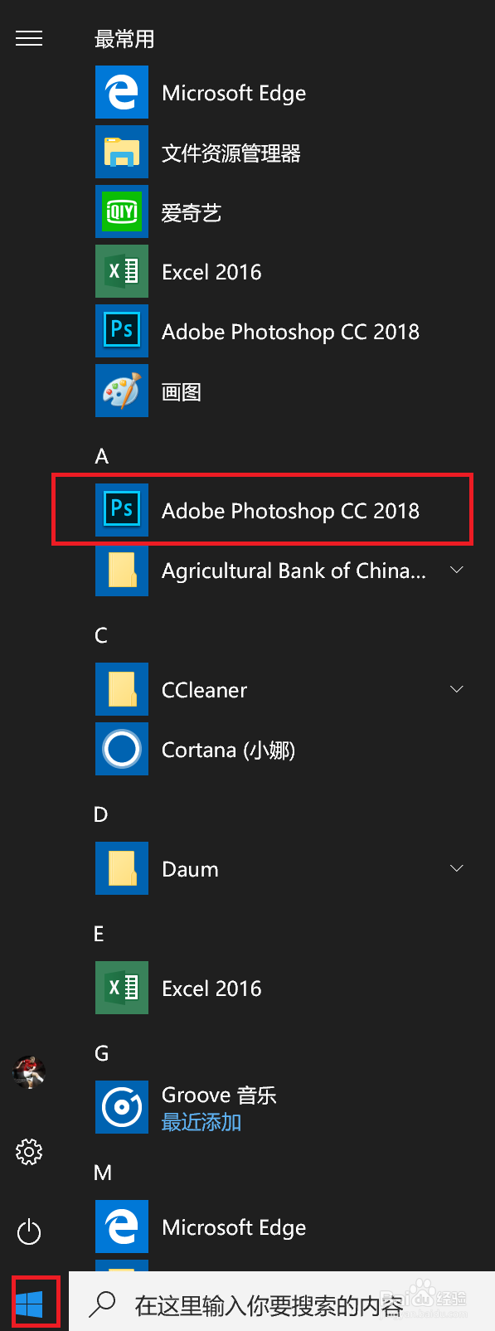Expand the CCleaner app group

pyautogui.click(x=457, y=688)
